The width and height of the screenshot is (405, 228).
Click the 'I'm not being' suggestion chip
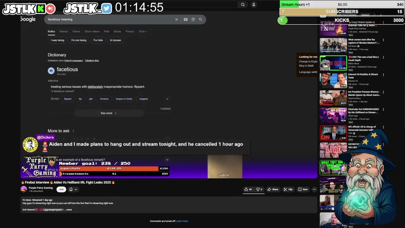pos(79,40)
